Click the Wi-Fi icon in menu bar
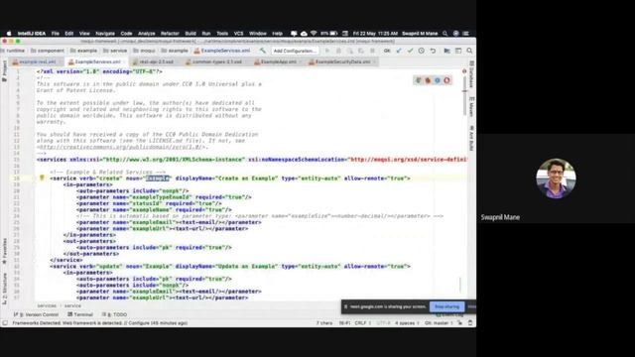 314,34
